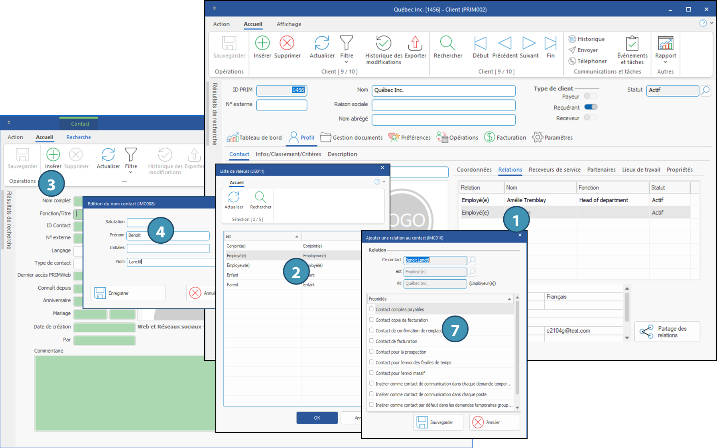Click the Exporter icon in client ribbon
Viewport: 717px width, 448px height.
(x=415, y=43)
